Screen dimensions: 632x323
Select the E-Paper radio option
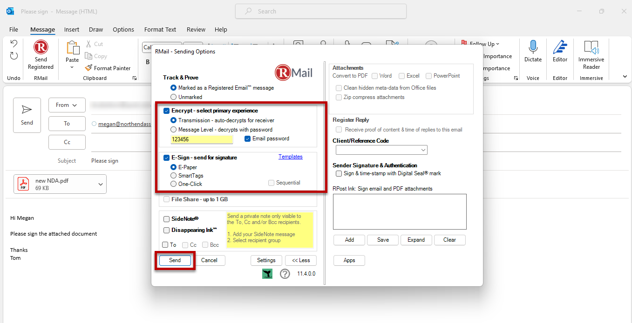[173, 167]
